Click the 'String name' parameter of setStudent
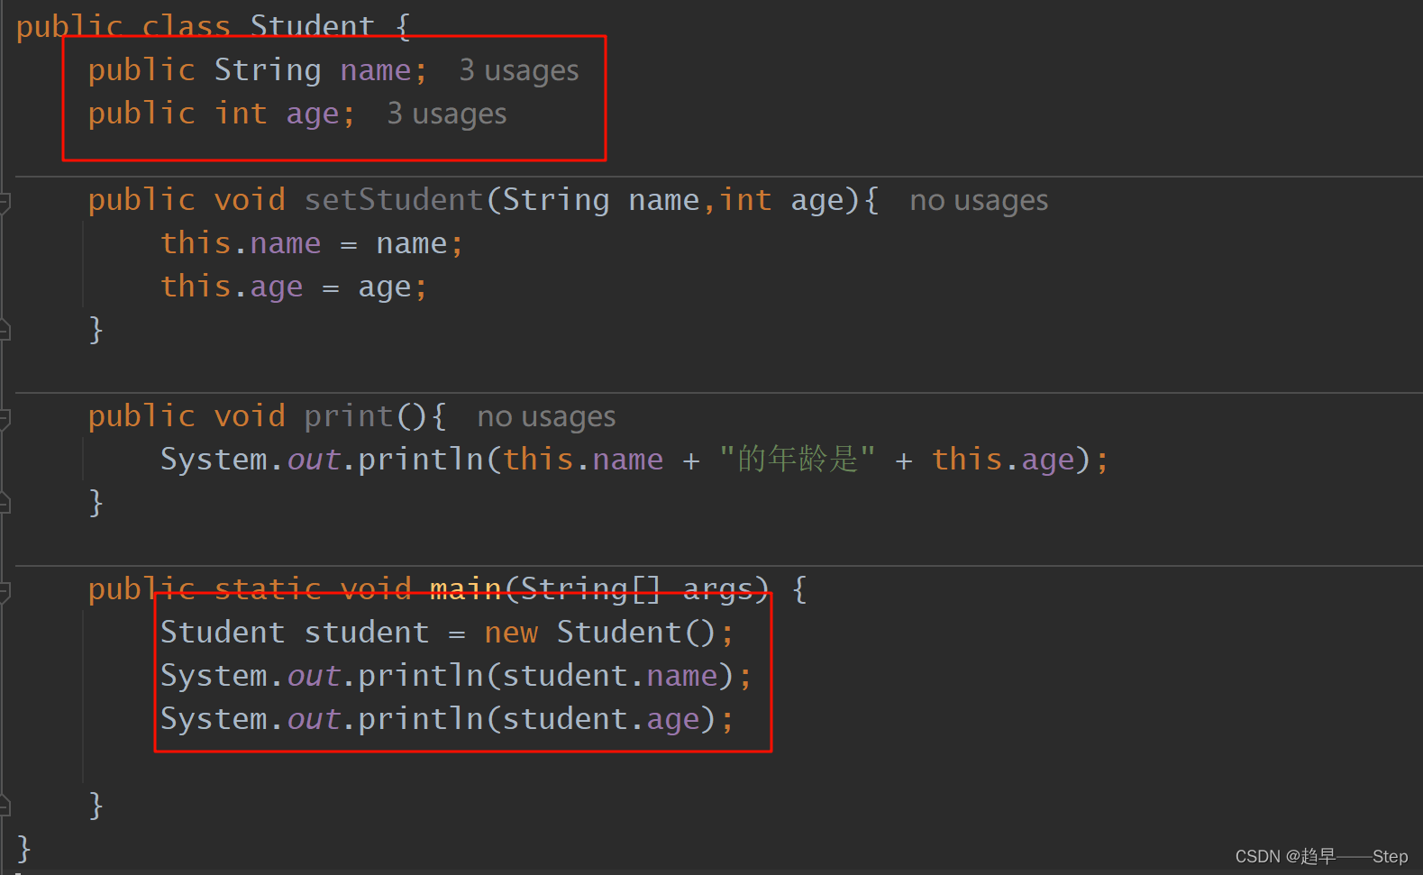This screenshot has height=875, width=1423. click(x=601, y=200)
